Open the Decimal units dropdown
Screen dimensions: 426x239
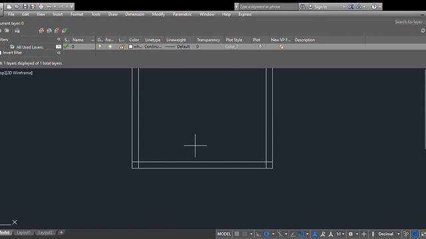tap(398, 234)
